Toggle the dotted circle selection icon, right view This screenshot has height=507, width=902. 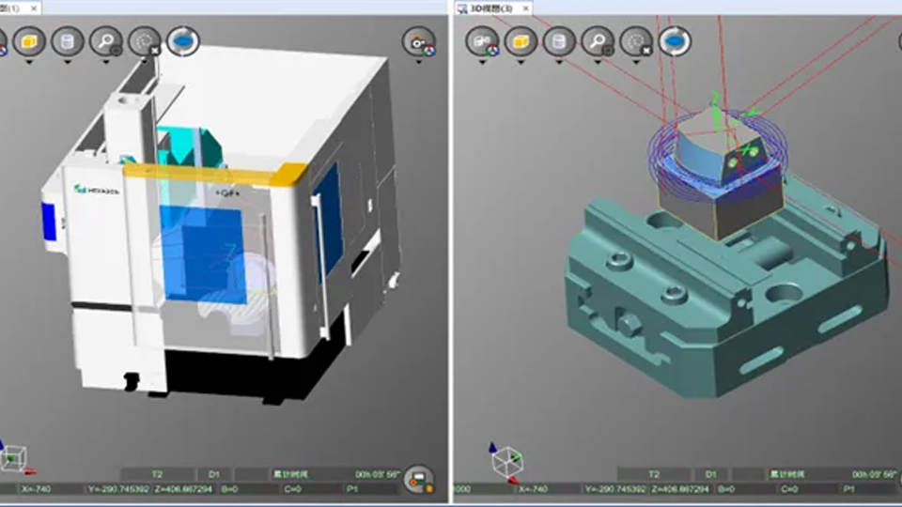coord(636,41)
